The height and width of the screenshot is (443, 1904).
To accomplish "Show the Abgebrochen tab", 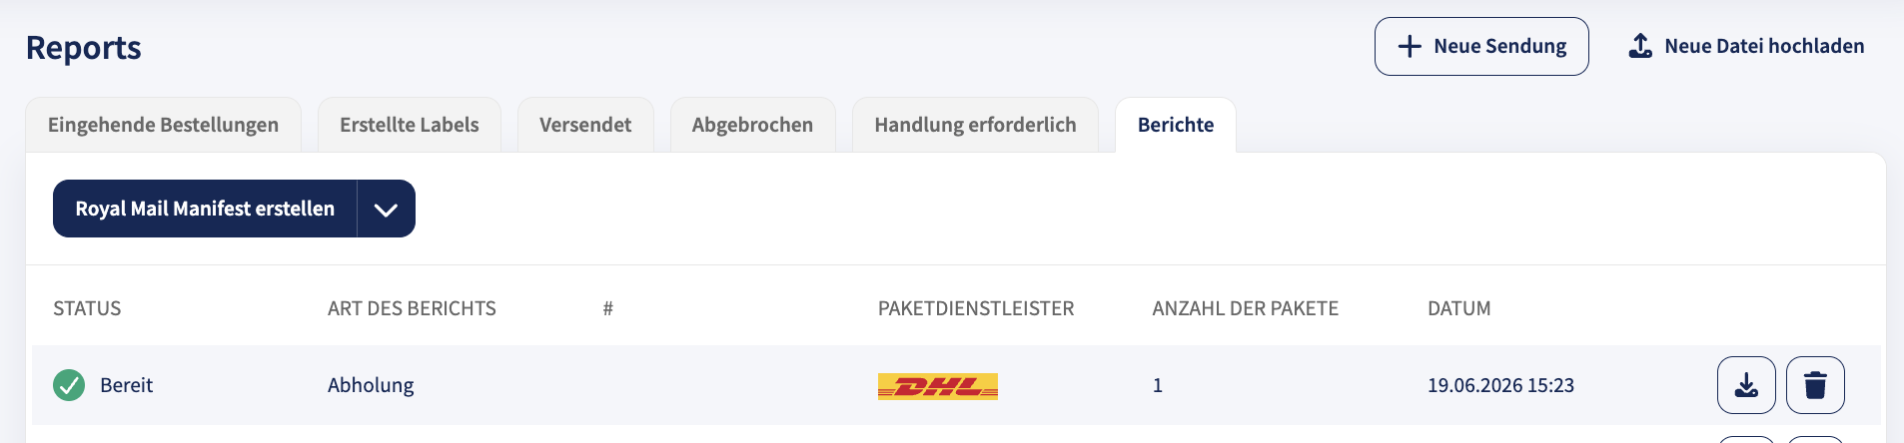I will pyautogui.click(x=752, y=125).
